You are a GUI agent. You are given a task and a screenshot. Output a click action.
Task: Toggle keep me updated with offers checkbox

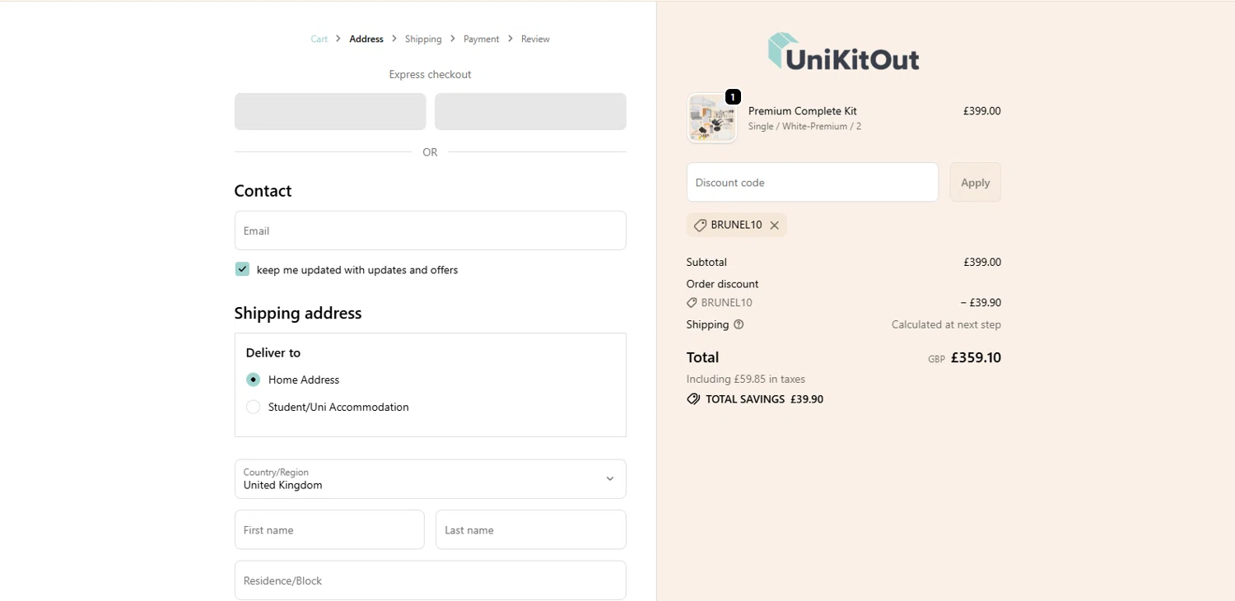click(x=242, y=269)
